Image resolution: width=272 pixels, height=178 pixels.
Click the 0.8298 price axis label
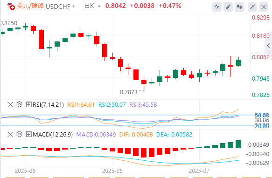(261, 18)
